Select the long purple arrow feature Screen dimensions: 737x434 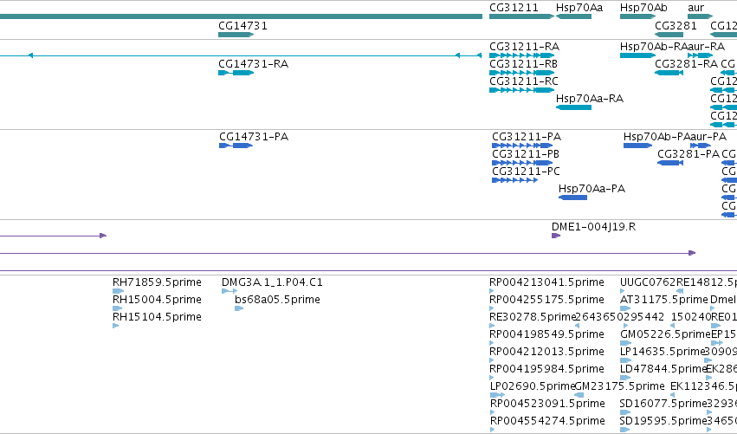(348, 253)
